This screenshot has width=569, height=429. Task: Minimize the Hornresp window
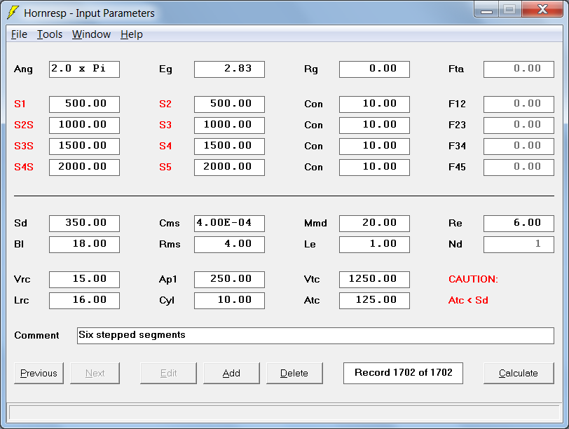pos(486,9)
